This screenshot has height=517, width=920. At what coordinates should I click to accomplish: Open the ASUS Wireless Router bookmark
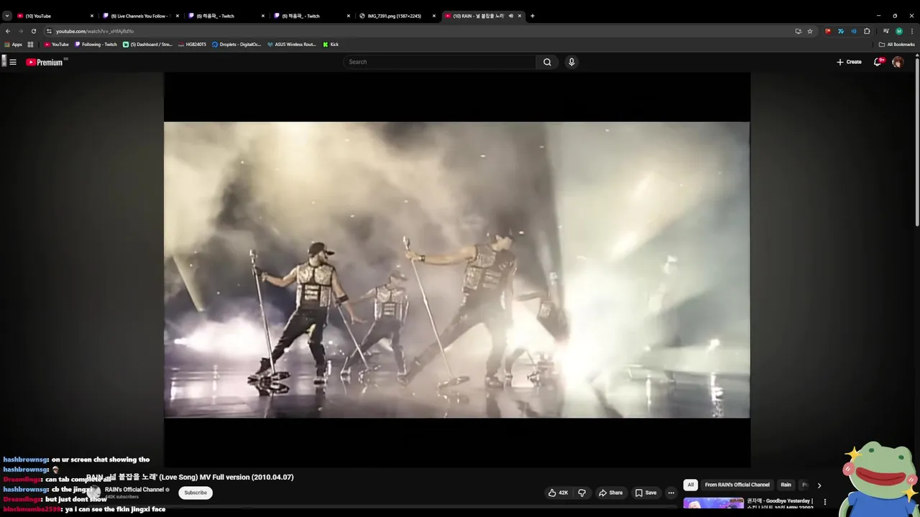[292, 45]
